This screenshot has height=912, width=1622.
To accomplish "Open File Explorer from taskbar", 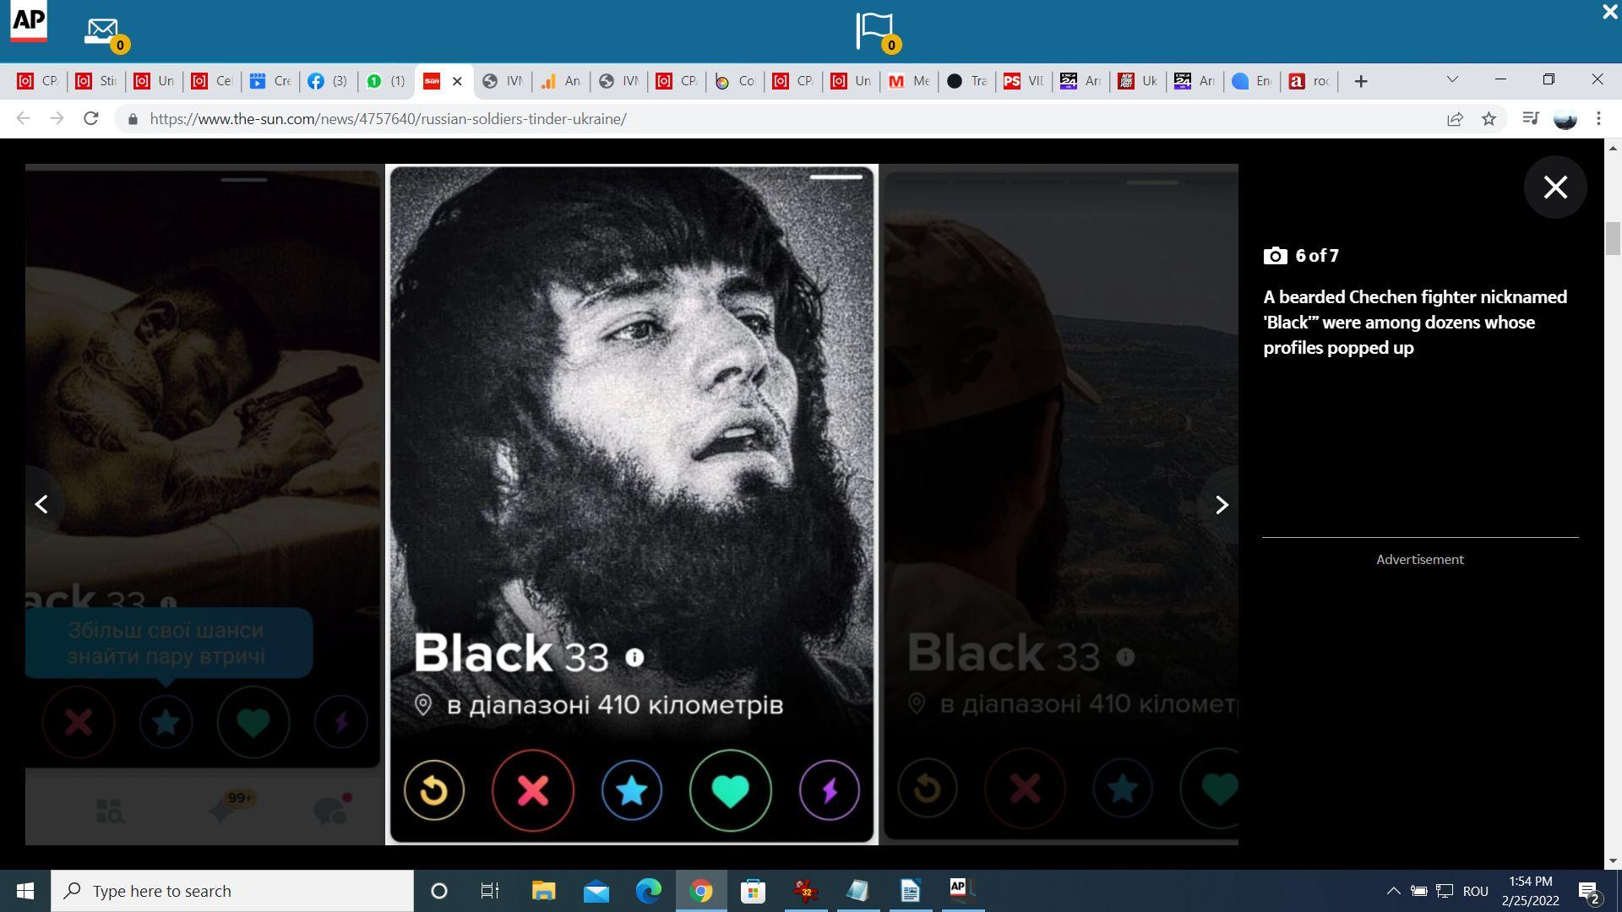I will coord(543,891).
